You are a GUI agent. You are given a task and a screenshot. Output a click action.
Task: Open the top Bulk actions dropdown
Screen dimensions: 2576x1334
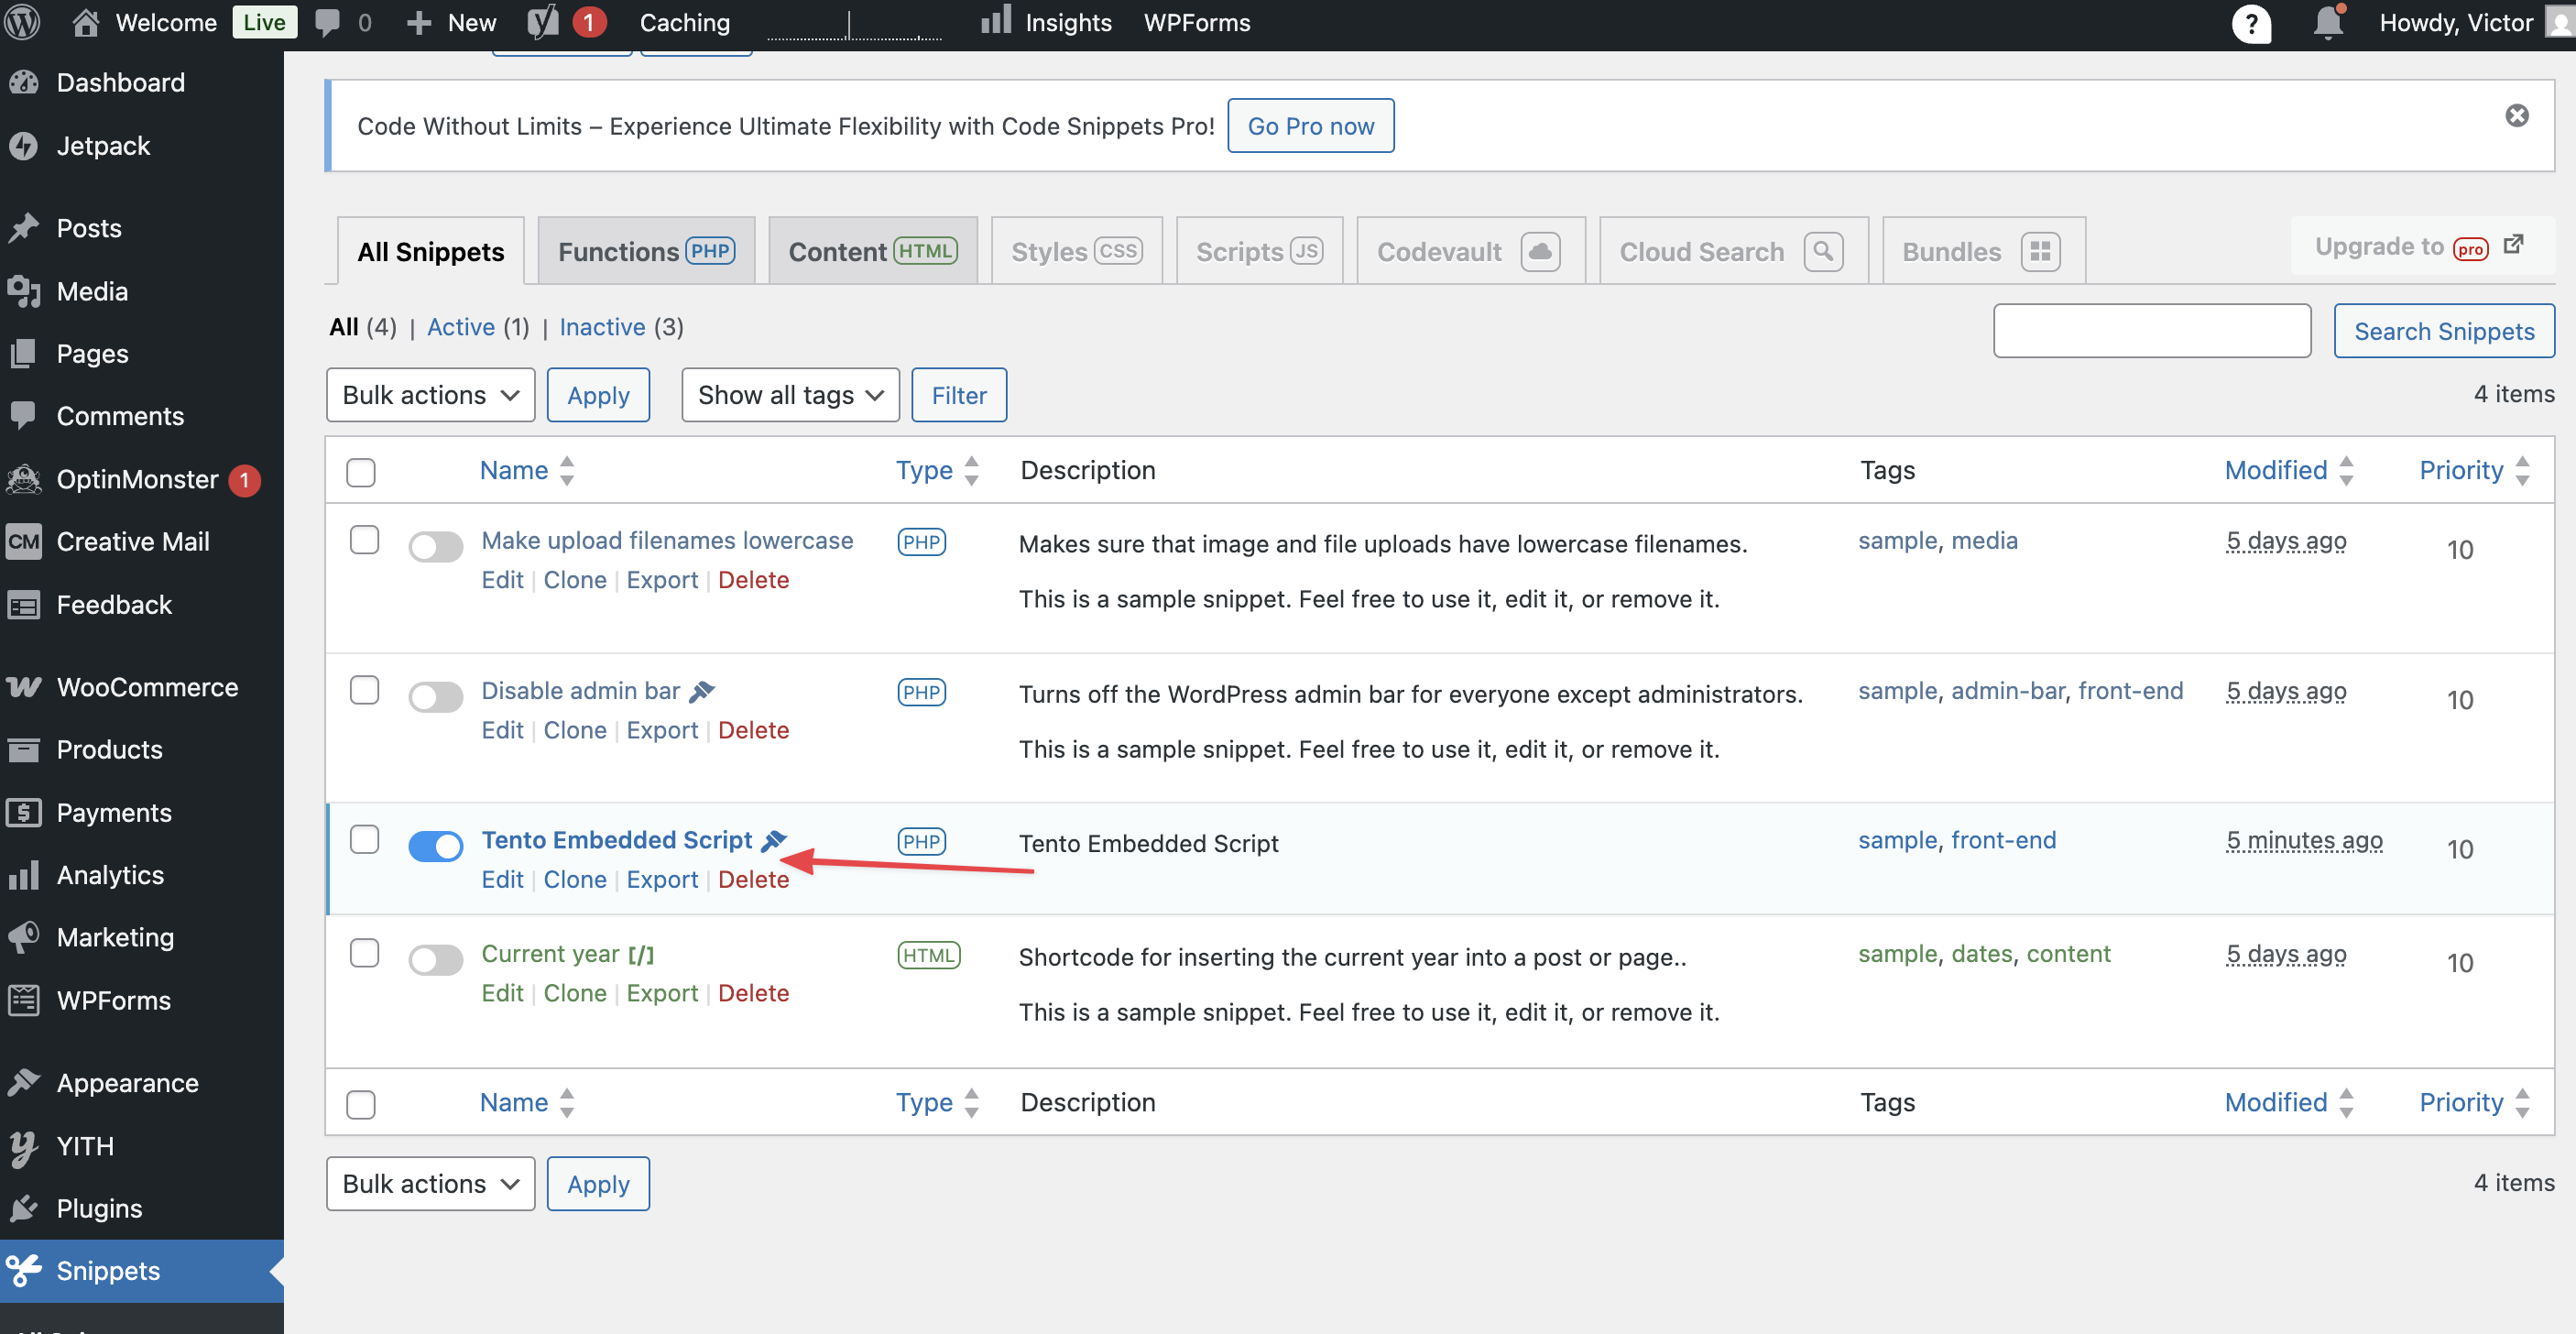point(430,395)
